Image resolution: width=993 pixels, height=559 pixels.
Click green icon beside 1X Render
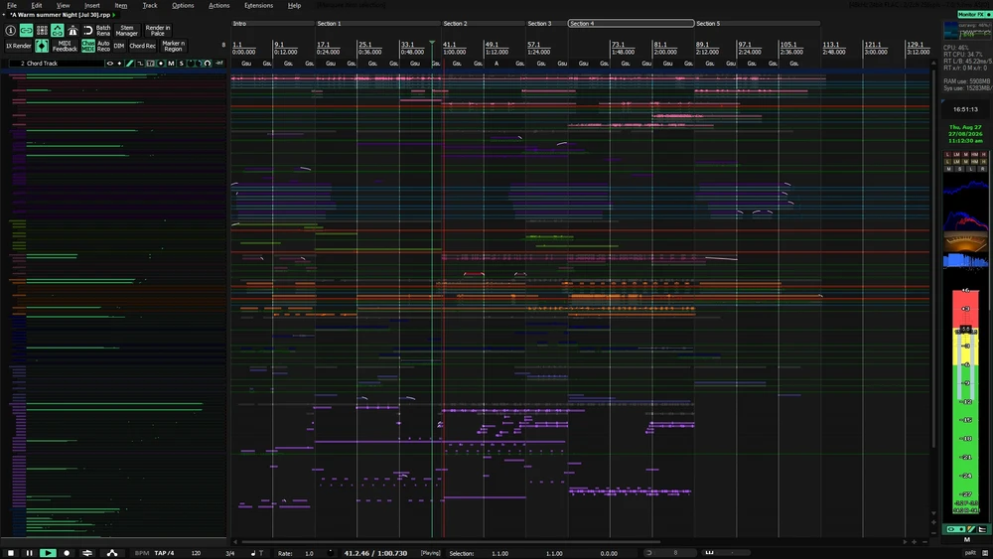42,46
